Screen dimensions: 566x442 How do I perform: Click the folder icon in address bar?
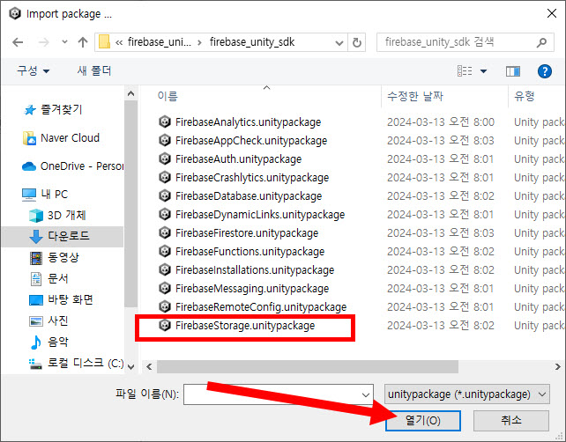click(104, 42)
